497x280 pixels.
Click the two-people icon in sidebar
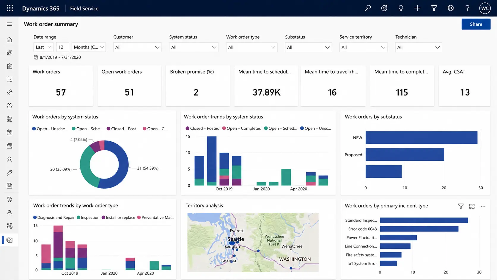coord(10,93)
